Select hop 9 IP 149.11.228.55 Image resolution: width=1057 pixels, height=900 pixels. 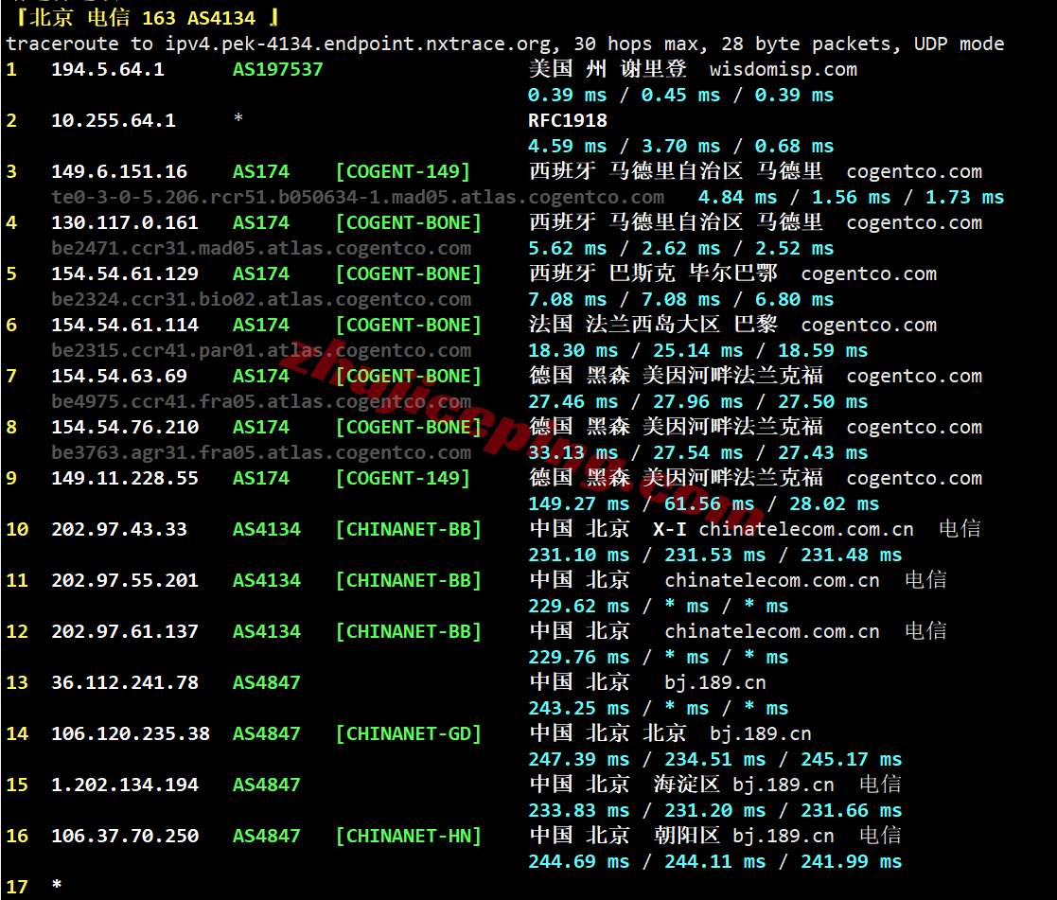125,479
